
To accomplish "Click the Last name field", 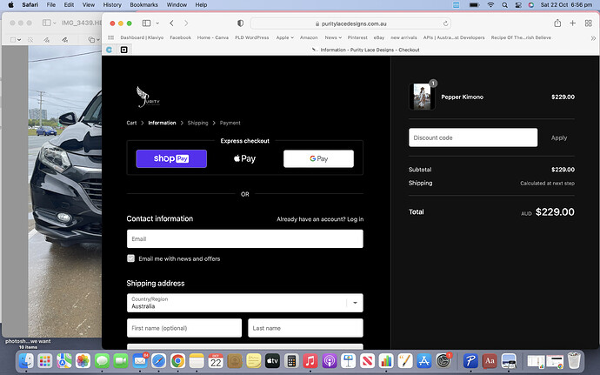I will (x=305, y=328).
